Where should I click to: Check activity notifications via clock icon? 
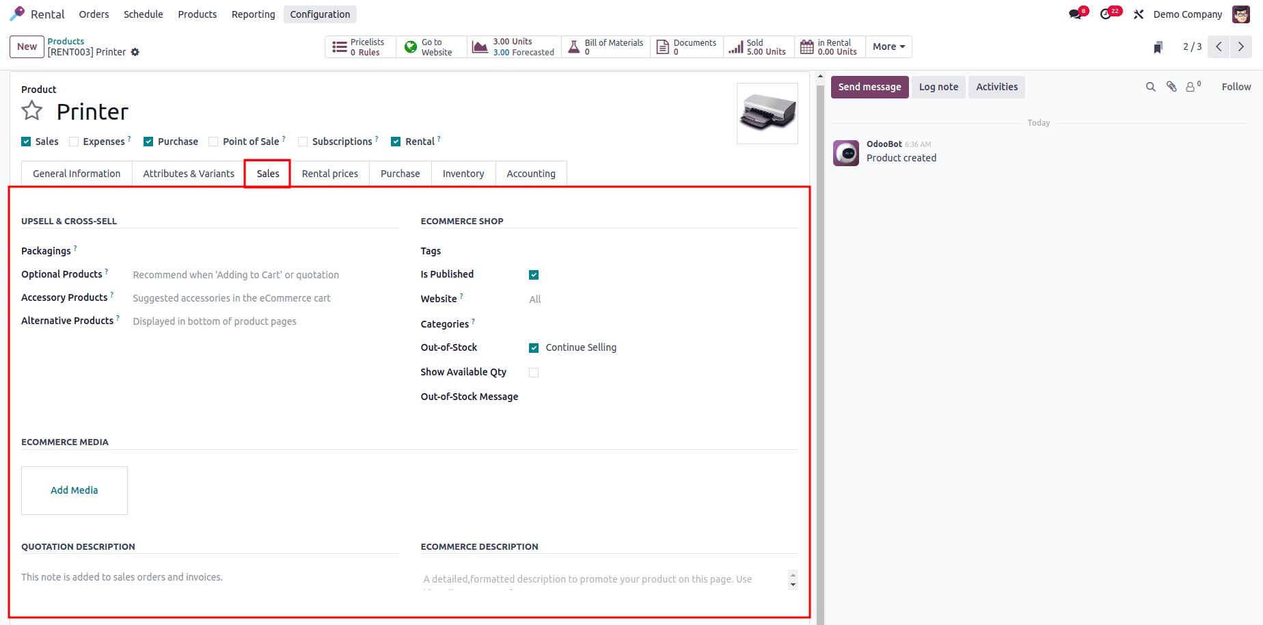tap(1107, 12)
